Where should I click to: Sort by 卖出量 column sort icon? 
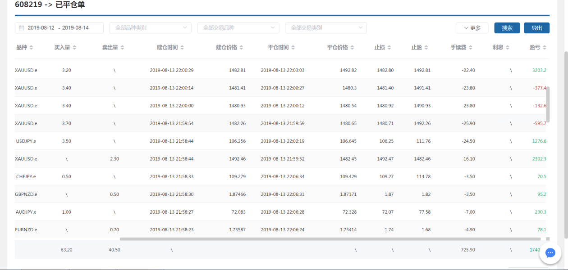(x=122, y=48)
